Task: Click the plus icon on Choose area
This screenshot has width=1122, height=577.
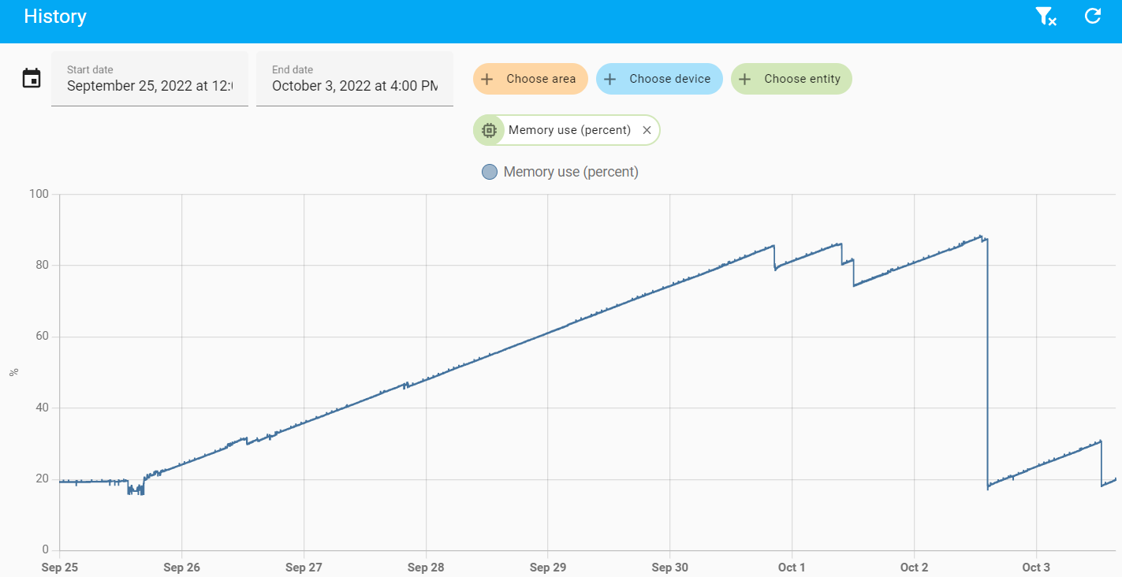Action: (x=486, y=78)
